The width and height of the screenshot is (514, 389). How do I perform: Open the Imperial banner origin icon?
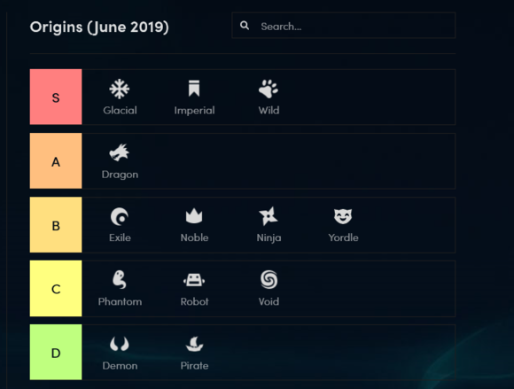coord(194,89)
